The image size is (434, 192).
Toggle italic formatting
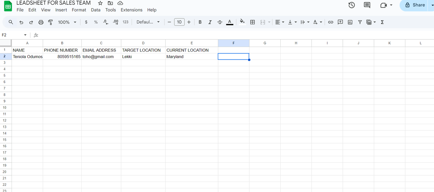tap(210, 22)
